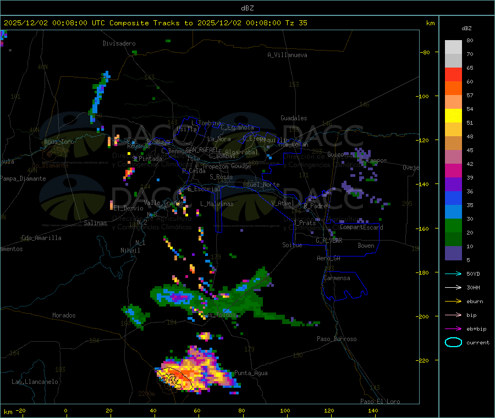
Task: Click the Aero_GA map label
Action: coord(329,259)
